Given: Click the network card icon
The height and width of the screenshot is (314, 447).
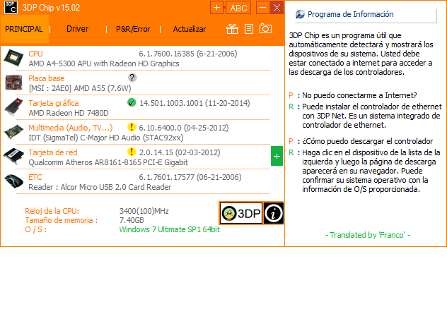Looking at the screenshot, I should (13, 157).
